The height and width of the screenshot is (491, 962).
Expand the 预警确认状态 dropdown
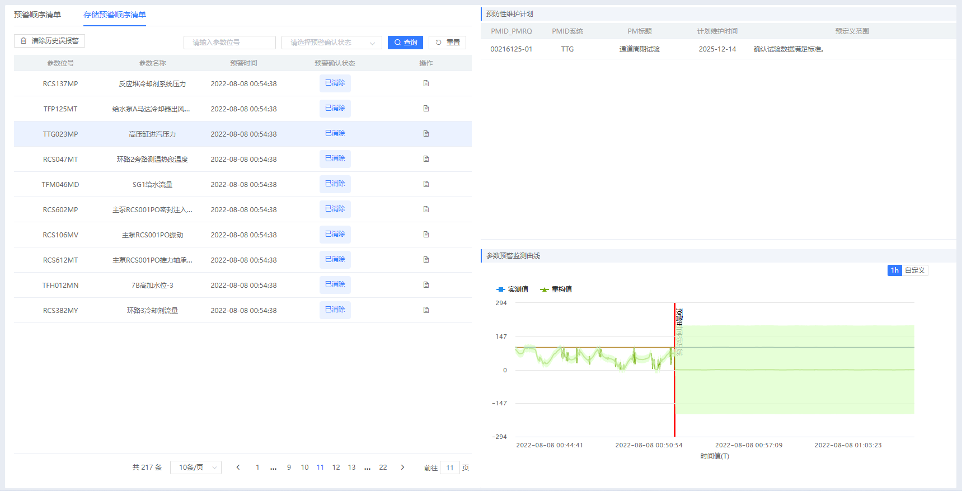click(x=331, y=43)
